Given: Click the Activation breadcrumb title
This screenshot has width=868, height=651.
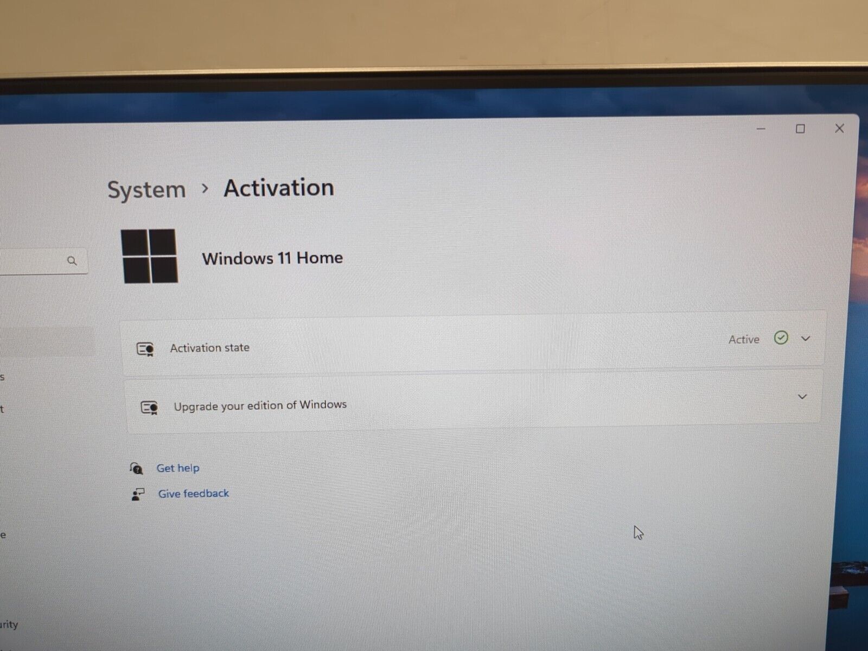Looking at the screenshot, I should tap(279, 188).
